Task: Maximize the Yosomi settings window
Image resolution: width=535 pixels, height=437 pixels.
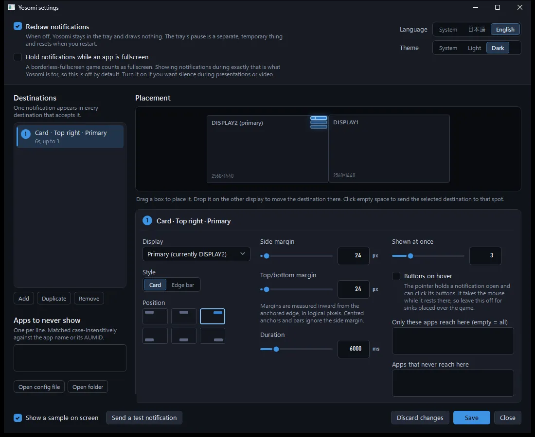Action: [x=498, y=7]
